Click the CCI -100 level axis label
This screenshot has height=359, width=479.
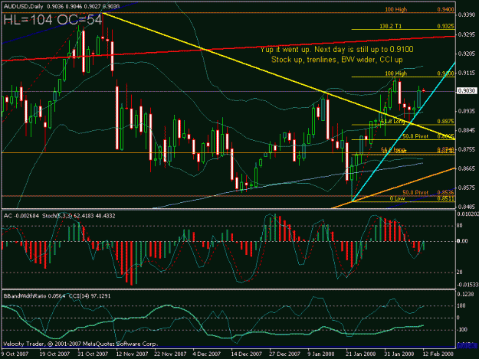(x=461, y=329)
